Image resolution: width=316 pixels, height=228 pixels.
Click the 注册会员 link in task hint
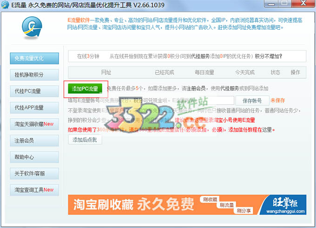(196, 88)
